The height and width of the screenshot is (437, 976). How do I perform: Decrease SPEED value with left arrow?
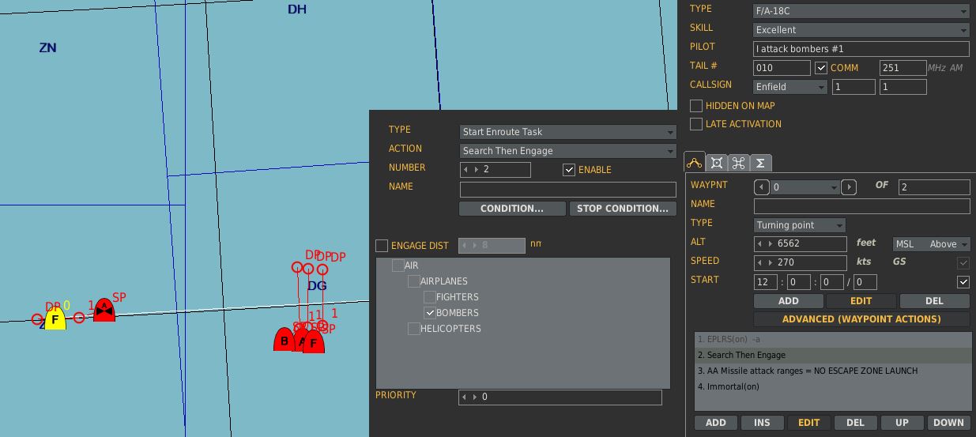pos(760,262)
